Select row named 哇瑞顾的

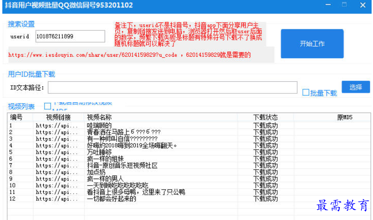pos(189,125)
